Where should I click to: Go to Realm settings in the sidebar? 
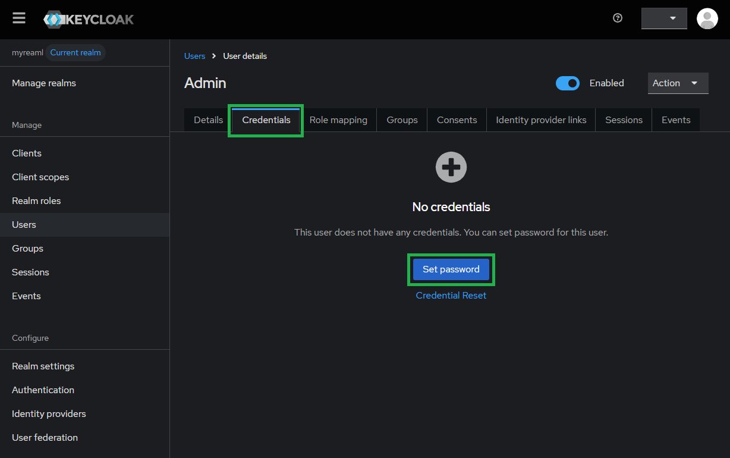pyautogui.click(x=43, y=366)
